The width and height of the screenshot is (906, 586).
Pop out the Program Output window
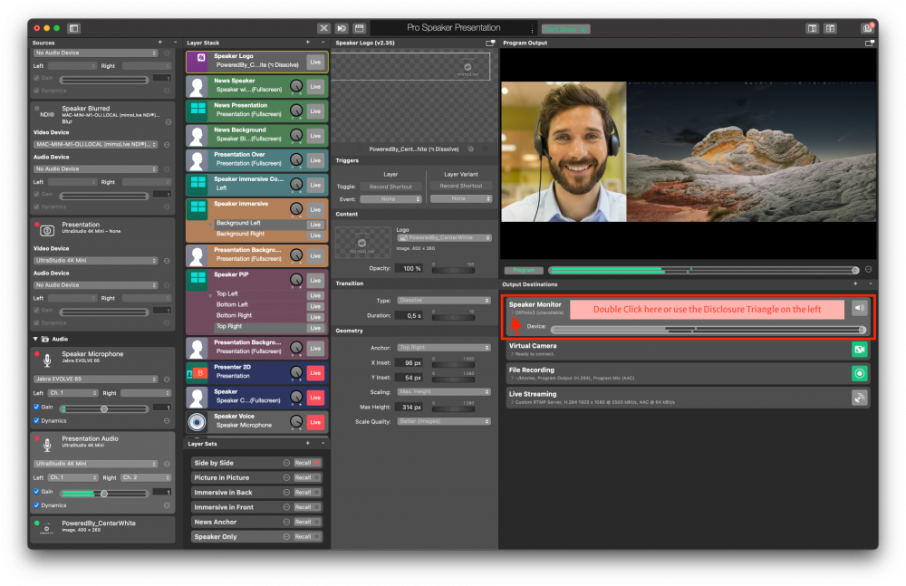click(869, 43)
